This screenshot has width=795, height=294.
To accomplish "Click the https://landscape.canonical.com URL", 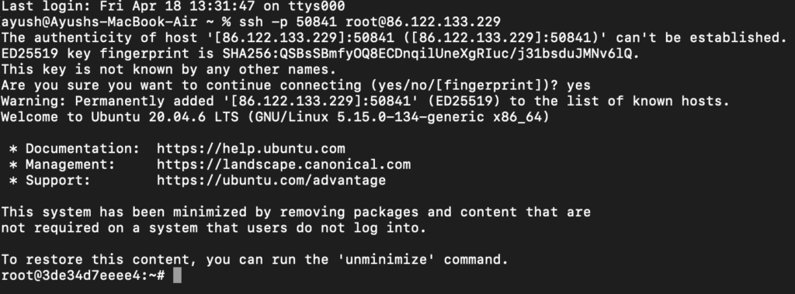I will (283, 164).
